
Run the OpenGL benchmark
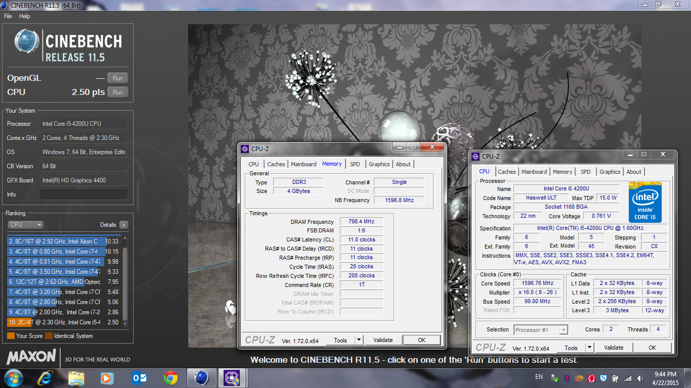[x=118, y=78]
